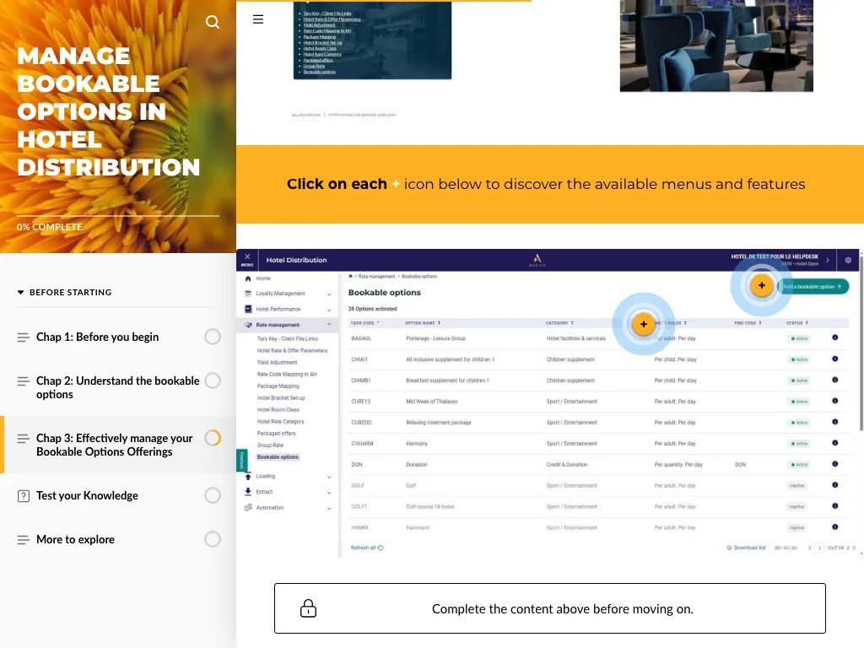Image resolution: width=864 pixels, height=648 pixels.
Task: Click the Loading upload arrow icon
Action: click(x=248, y=476)
